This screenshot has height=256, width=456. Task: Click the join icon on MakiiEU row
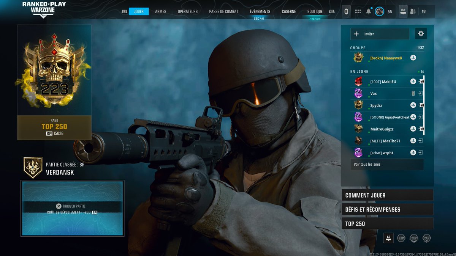tap(421, 82)
